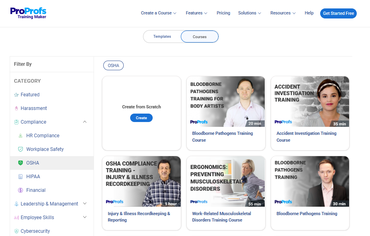Switch to the Templates toggle option

pos(162,37)
